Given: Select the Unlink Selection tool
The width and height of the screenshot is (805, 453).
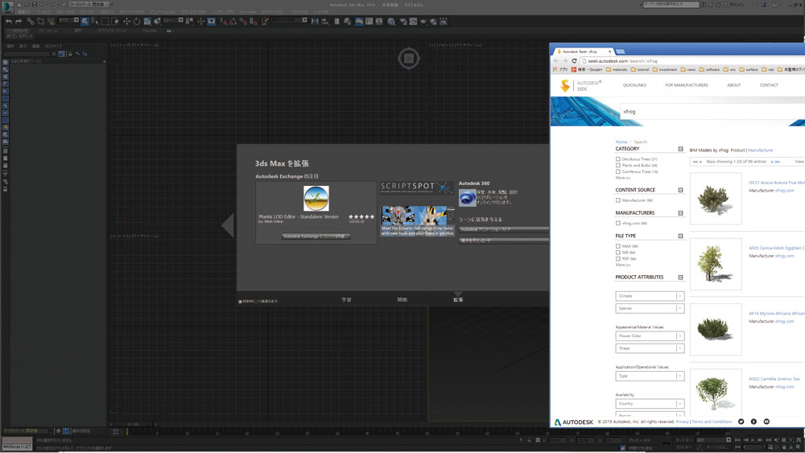Looking at the screenshot, I should click(x=40, y=22).
